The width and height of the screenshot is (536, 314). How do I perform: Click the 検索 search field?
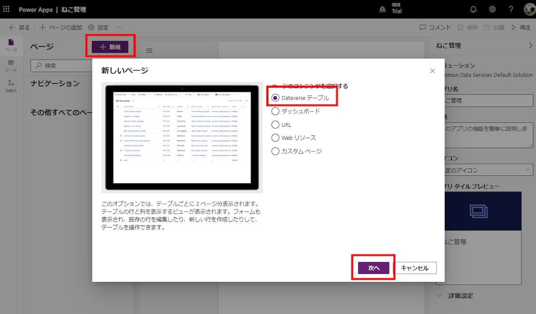[x=62, y=66]
